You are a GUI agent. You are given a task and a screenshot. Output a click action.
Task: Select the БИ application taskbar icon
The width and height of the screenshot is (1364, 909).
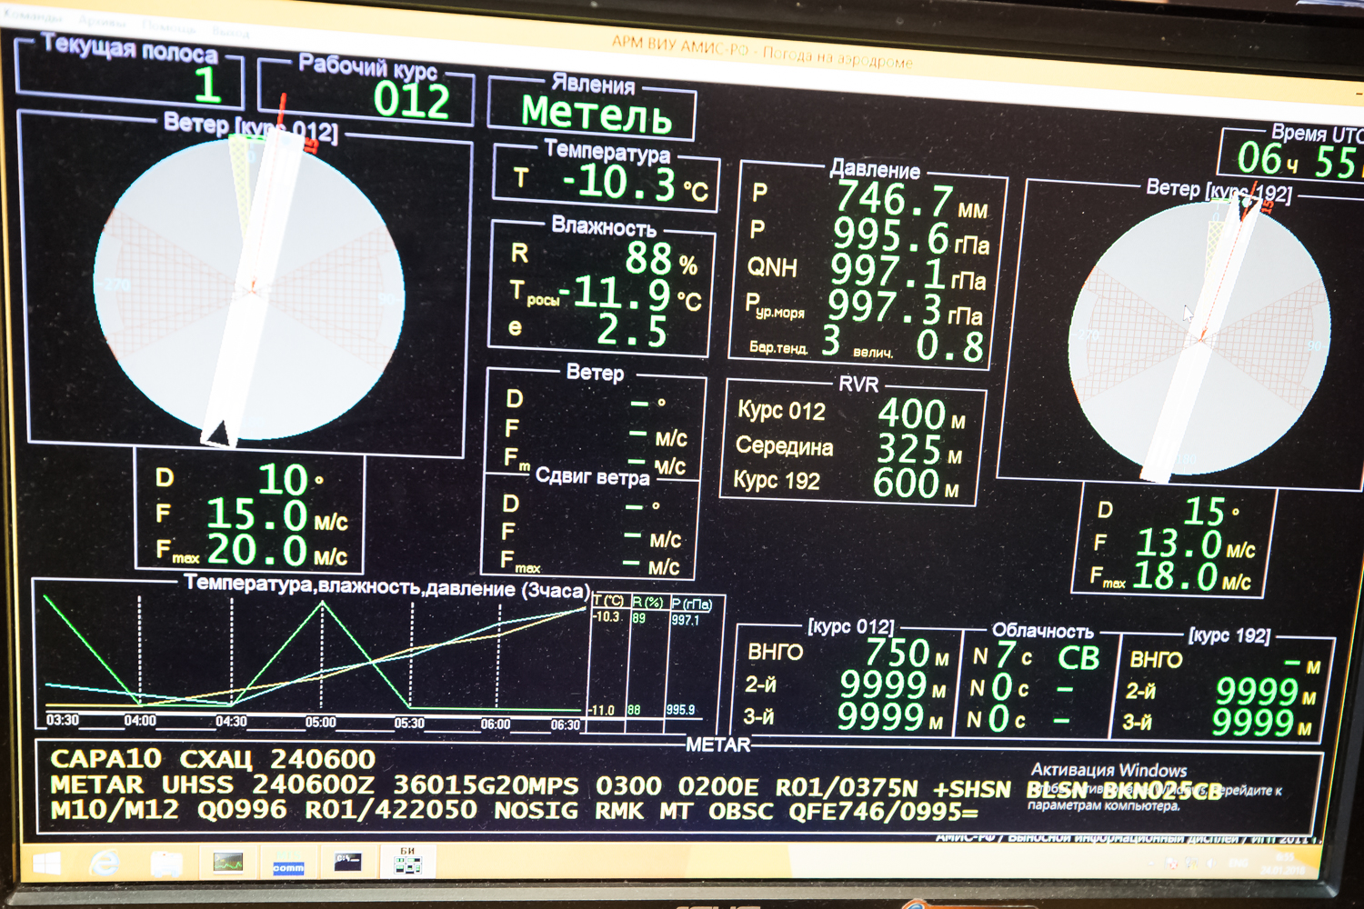coord(407,861)
